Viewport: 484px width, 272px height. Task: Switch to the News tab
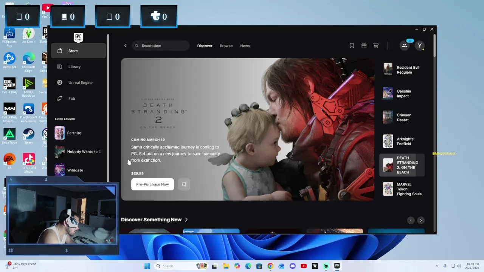[245, 46]
